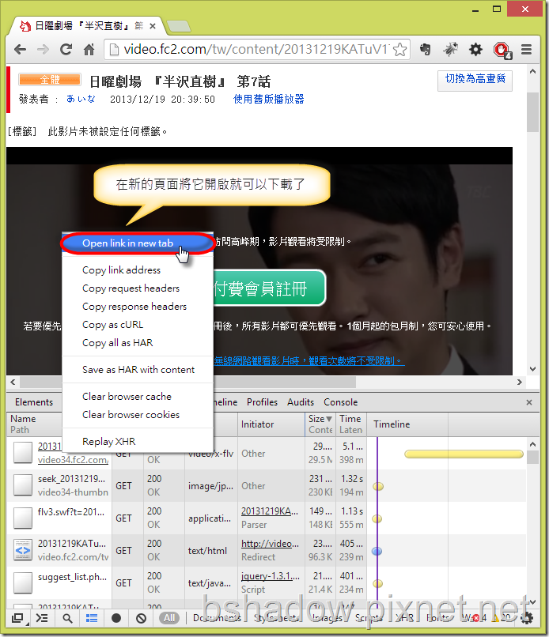Select the video34.fc2.com flv request row

(266, 454)
